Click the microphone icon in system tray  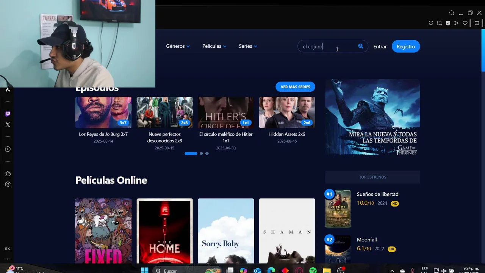pos(412,271)
